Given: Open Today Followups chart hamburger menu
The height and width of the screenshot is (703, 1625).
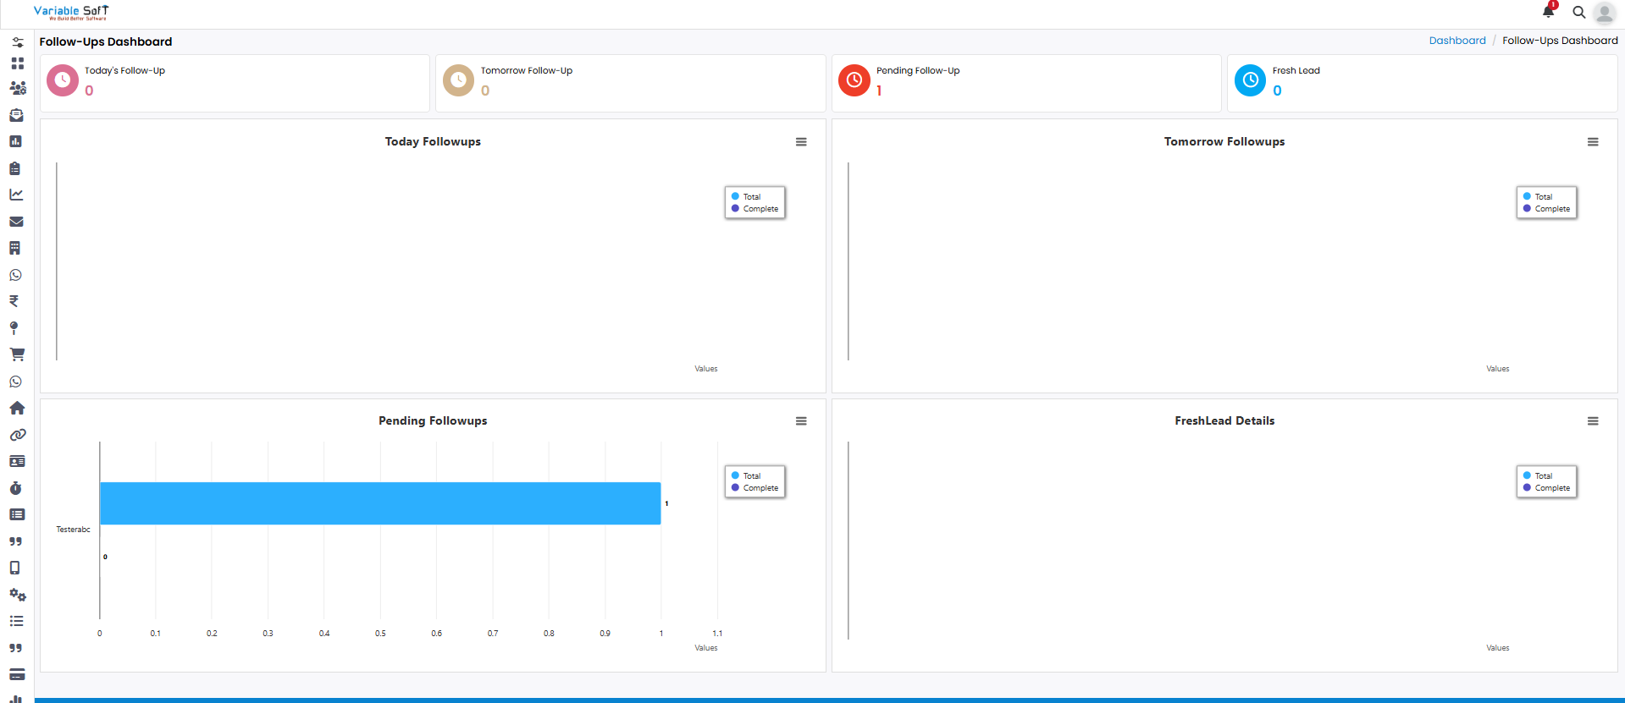Looking at the screenshot, I should click(x=801, y=142).
